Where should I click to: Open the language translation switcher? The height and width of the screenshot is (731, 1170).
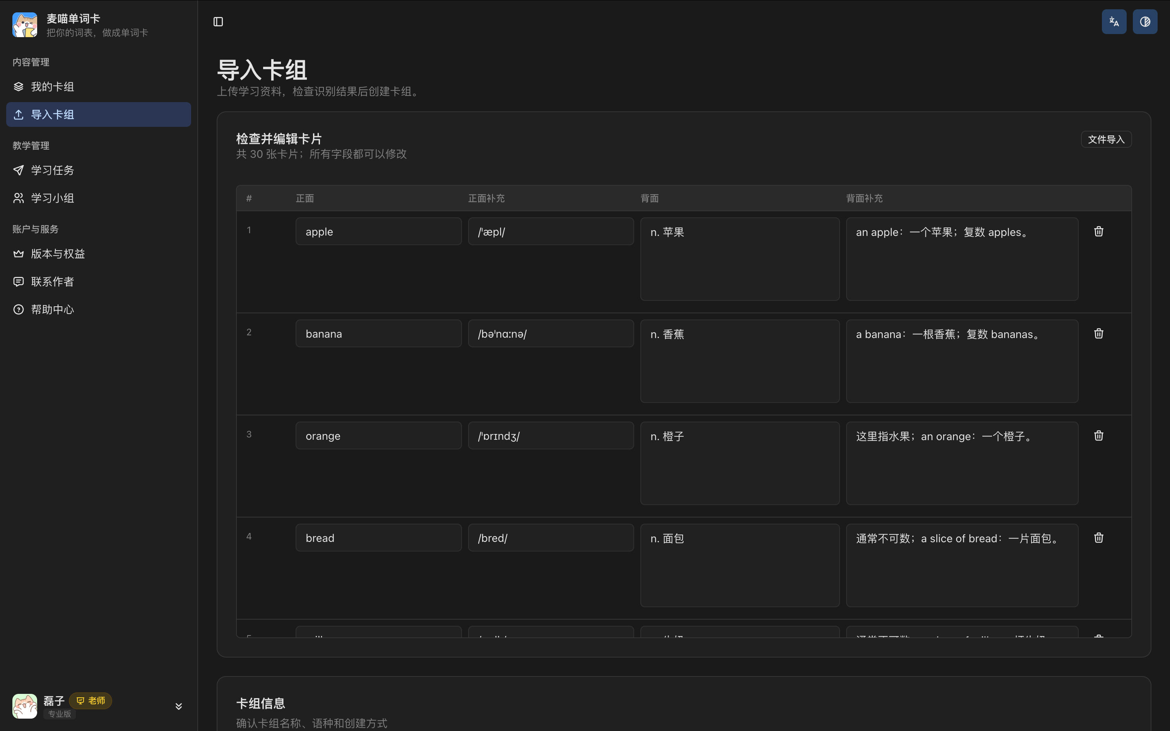(1114, 22)
